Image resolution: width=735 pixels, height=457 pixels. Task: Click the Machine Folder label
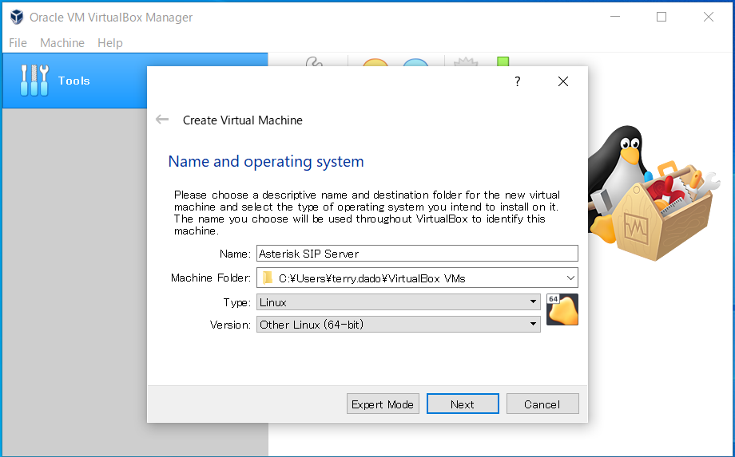(x=211, y=278)
